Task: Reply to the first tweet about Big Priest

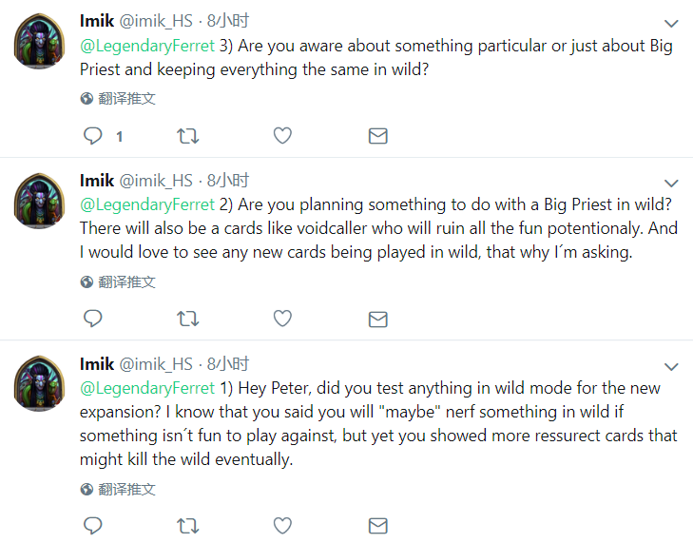Action: pyautogui.click(x=93, y=136)
